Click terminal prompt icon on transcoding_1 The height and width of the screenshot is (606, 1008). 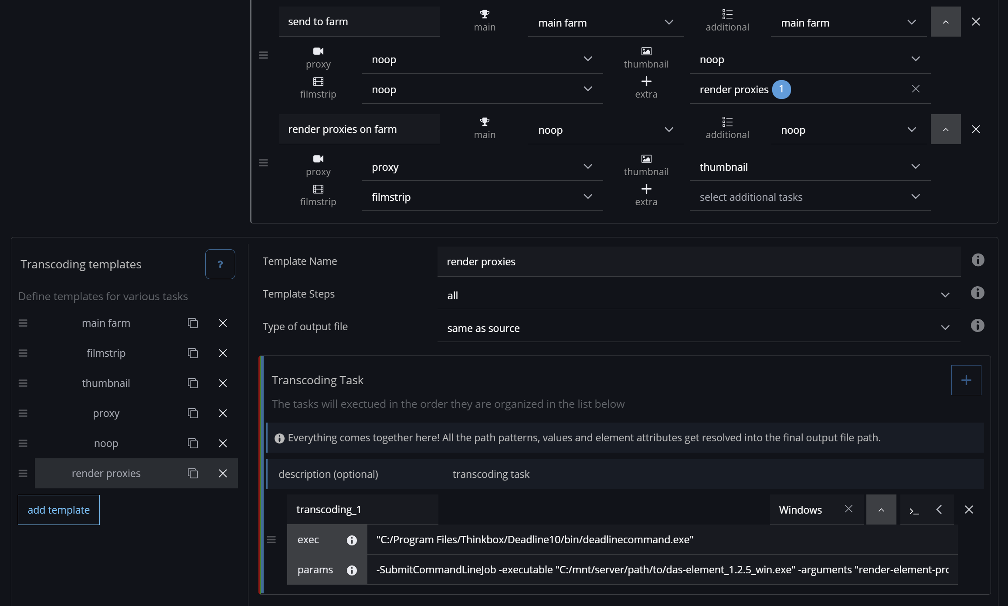point(914,510)
